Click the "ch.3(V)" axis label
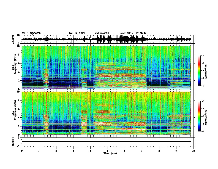Viewport: 218px width, 169px height. [x=13, y=142]
